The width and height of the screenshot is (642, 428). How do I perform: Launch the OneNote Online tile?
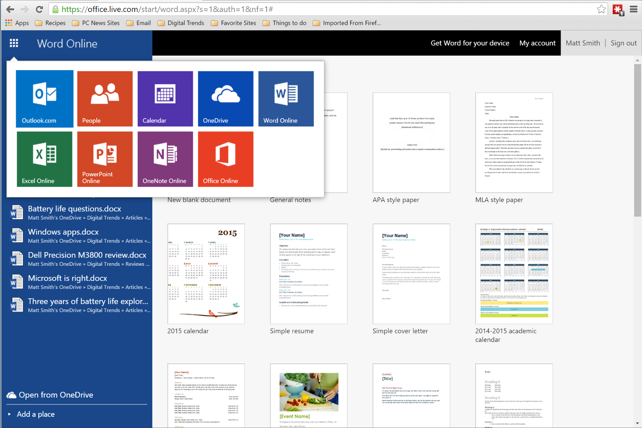pyautogui.click(x=165, y=159)
